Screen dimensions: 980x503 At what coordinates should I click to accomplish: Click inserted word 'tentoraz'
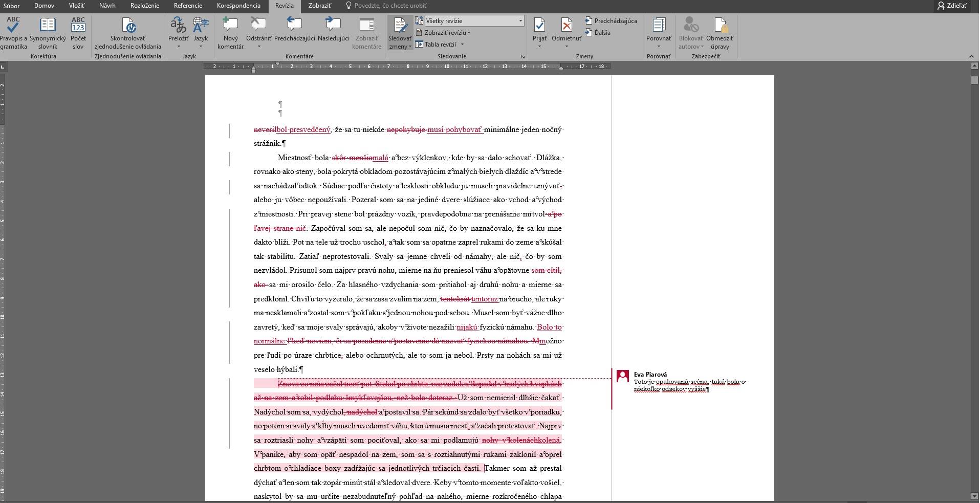click(x=485, y=299)
